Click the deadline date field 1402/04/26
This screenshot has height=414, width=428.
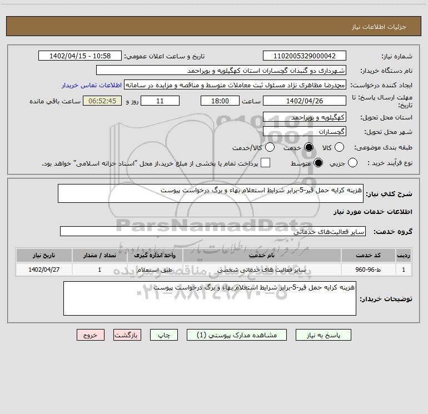[305, 101]
